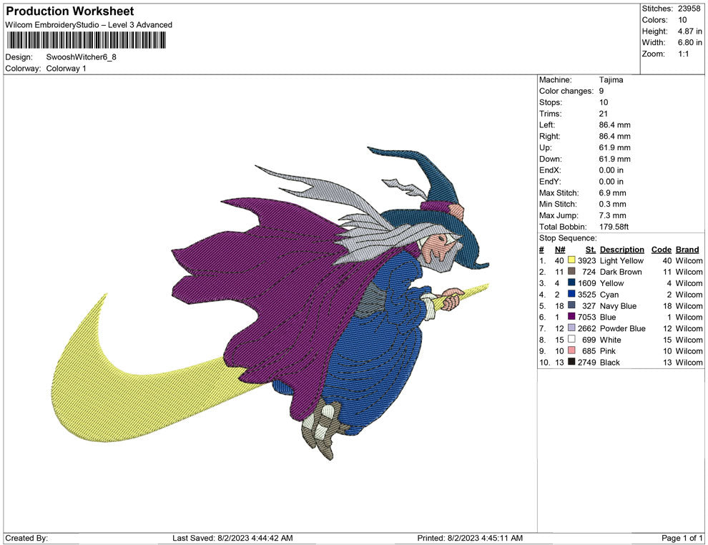Viewport: 708px width, 545px height.
Task: Click the Description column header
Action: [621, 249]
